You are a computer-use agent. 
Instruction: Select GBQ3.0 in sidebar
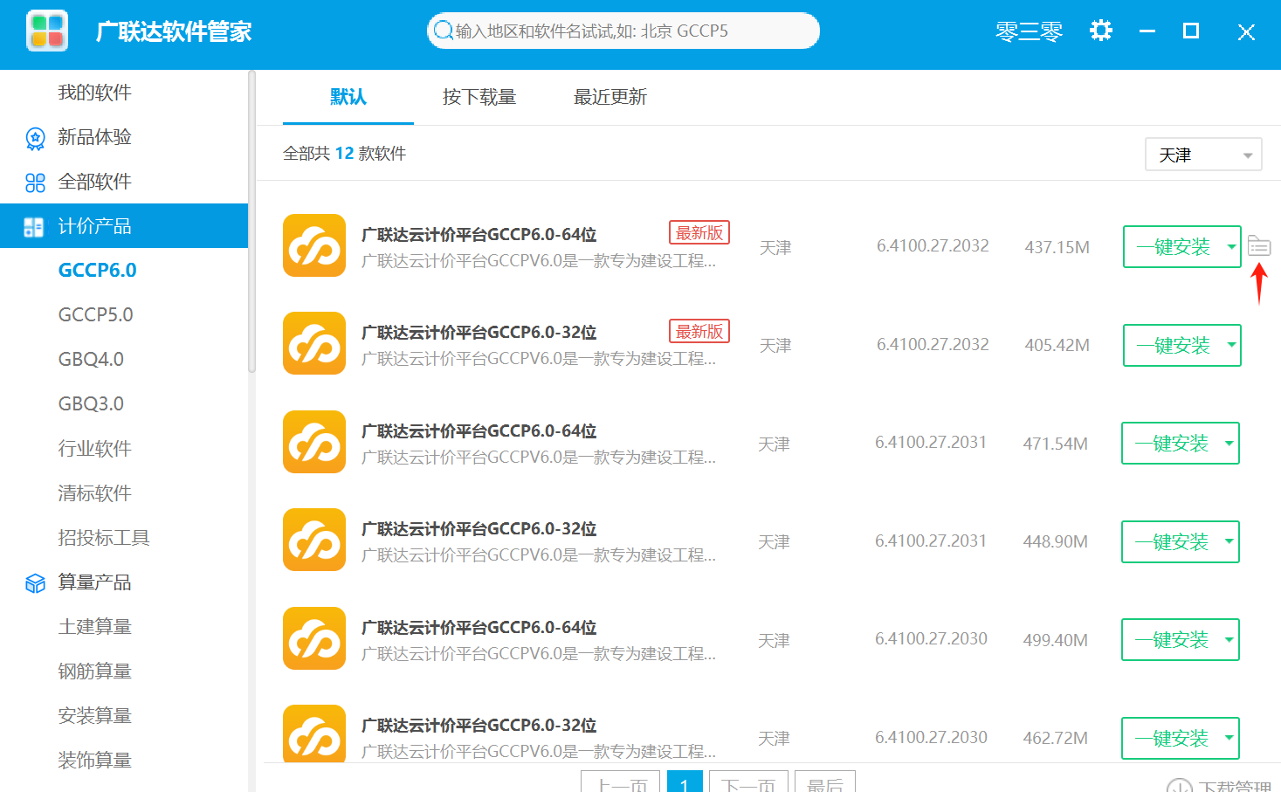click(x=91, y=404)
